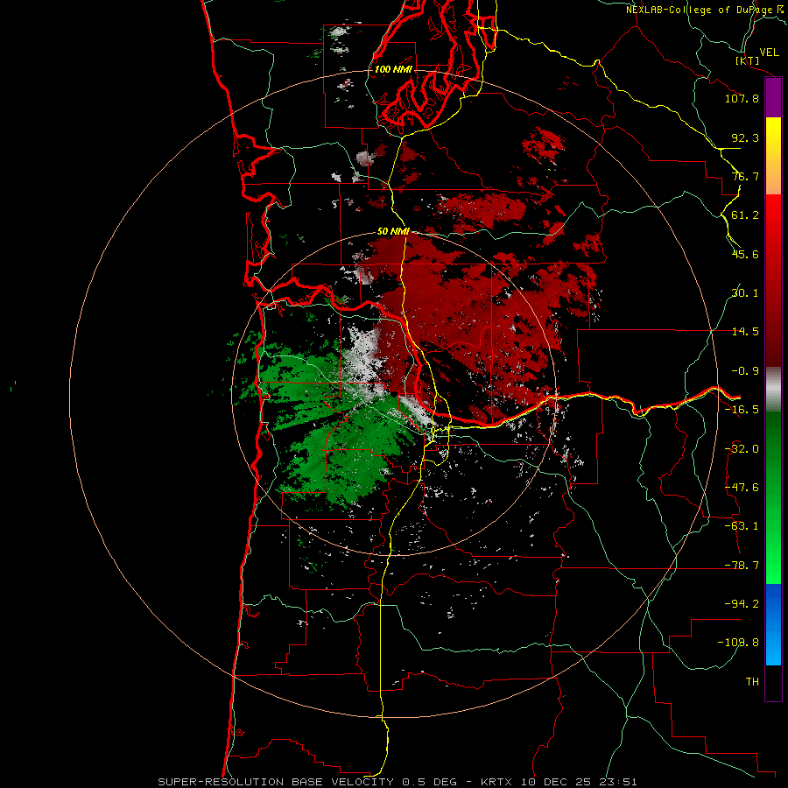This screenshot has height=788, width=788.
Task: Click the [KT] units label
Action: pyautogui.click(x=748, y=60)
